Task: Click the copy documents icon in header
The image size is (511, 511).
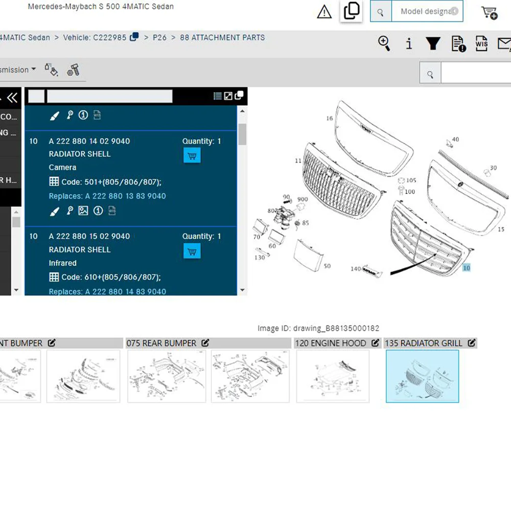Action: pos(352,11)
